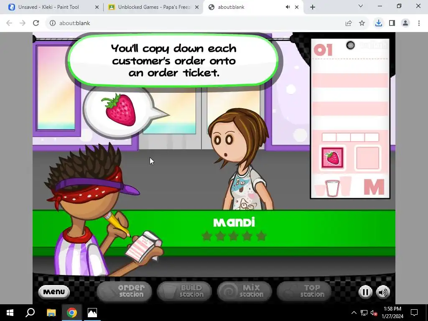
Task: Click the ticket's punch hole at top
Action: (350, 45)
